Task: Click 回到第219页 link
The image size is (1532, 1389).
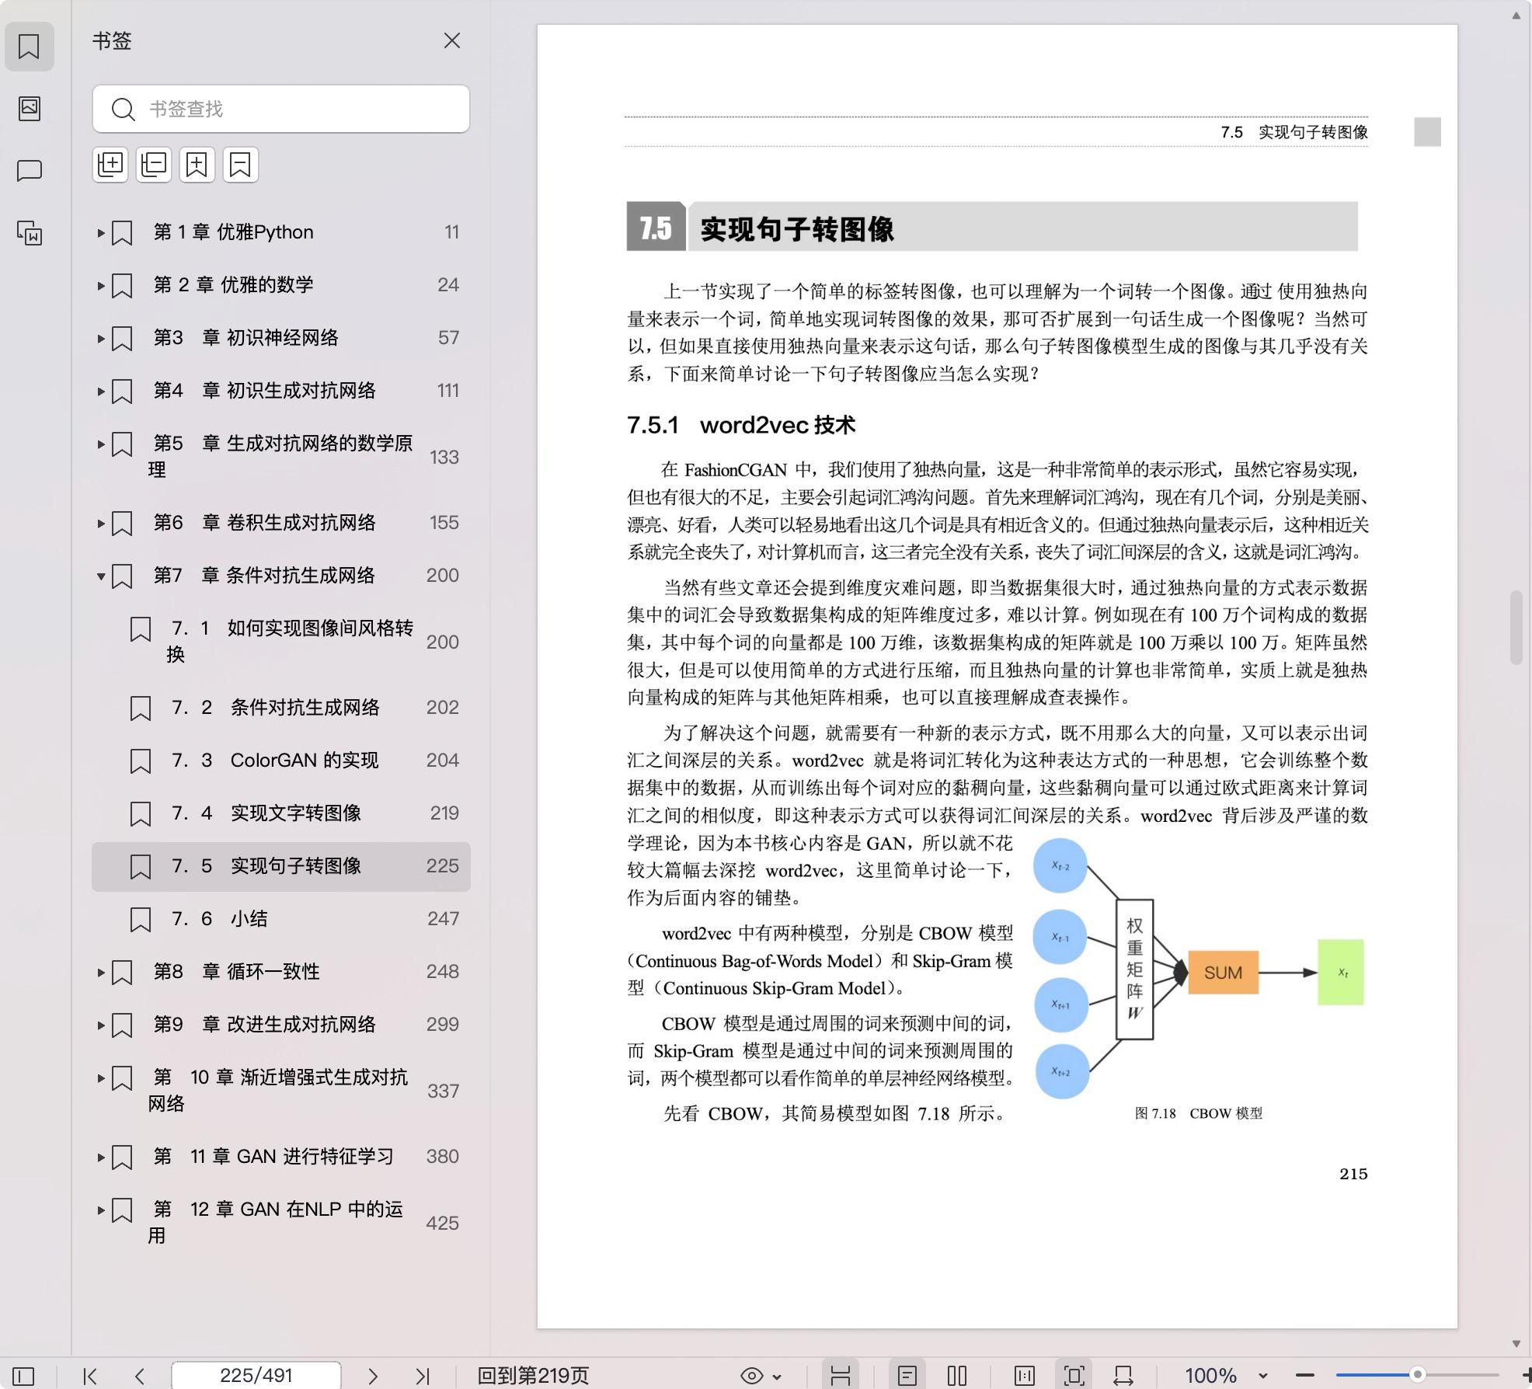Action: pos(534,1376)
